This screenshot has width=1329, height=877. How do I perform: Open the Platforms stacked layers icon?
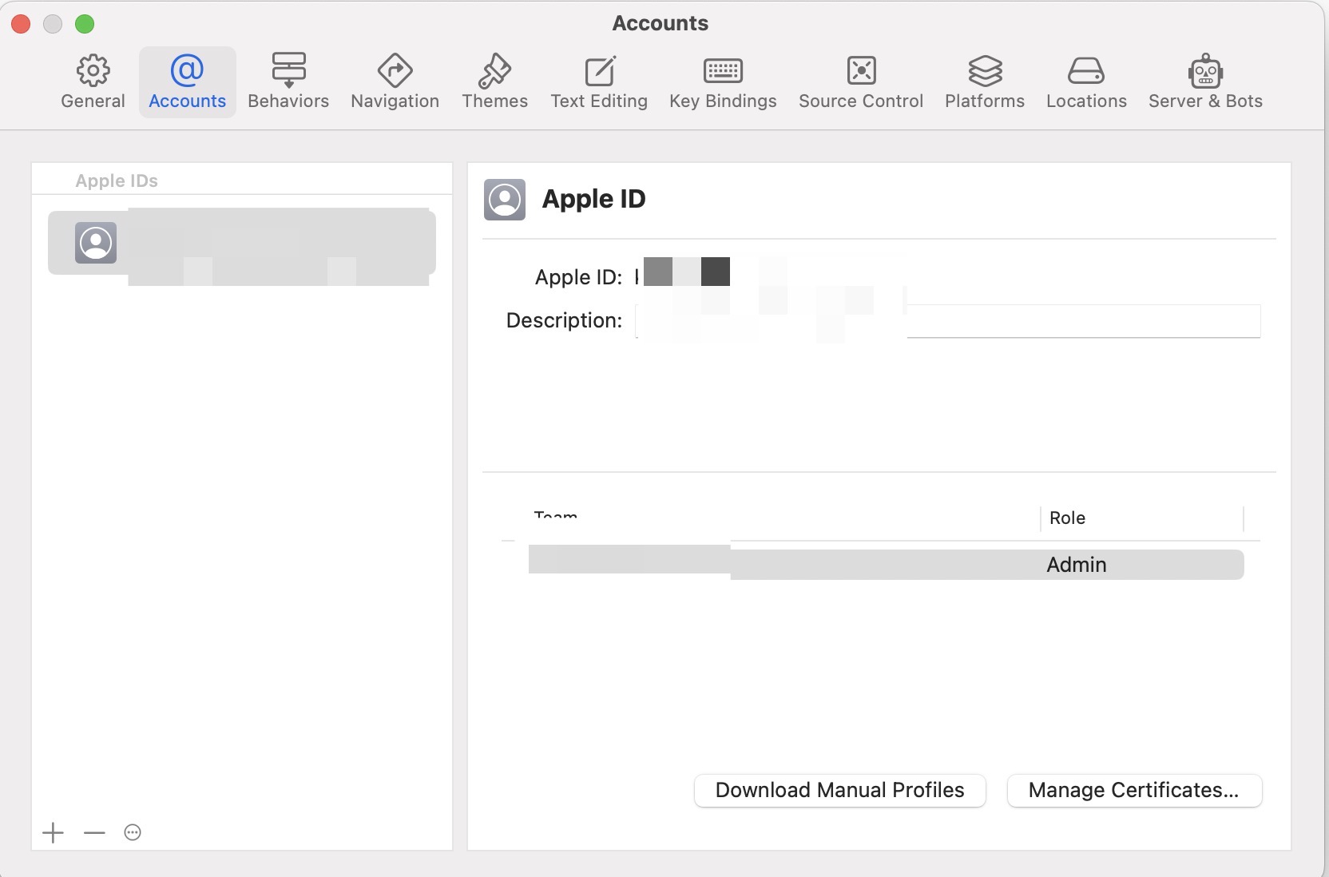click(x=985, y=70)
